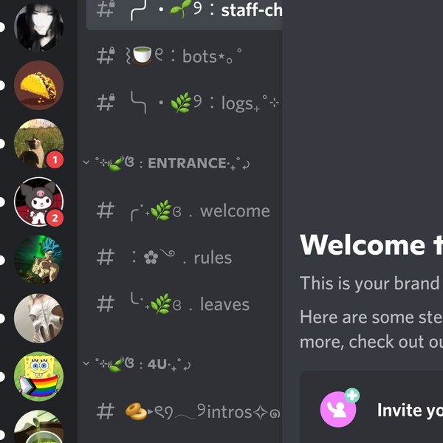Select the staff-chat channel
Image resolution: width=443 pixels, height=443 pixels.
point(184,11)
